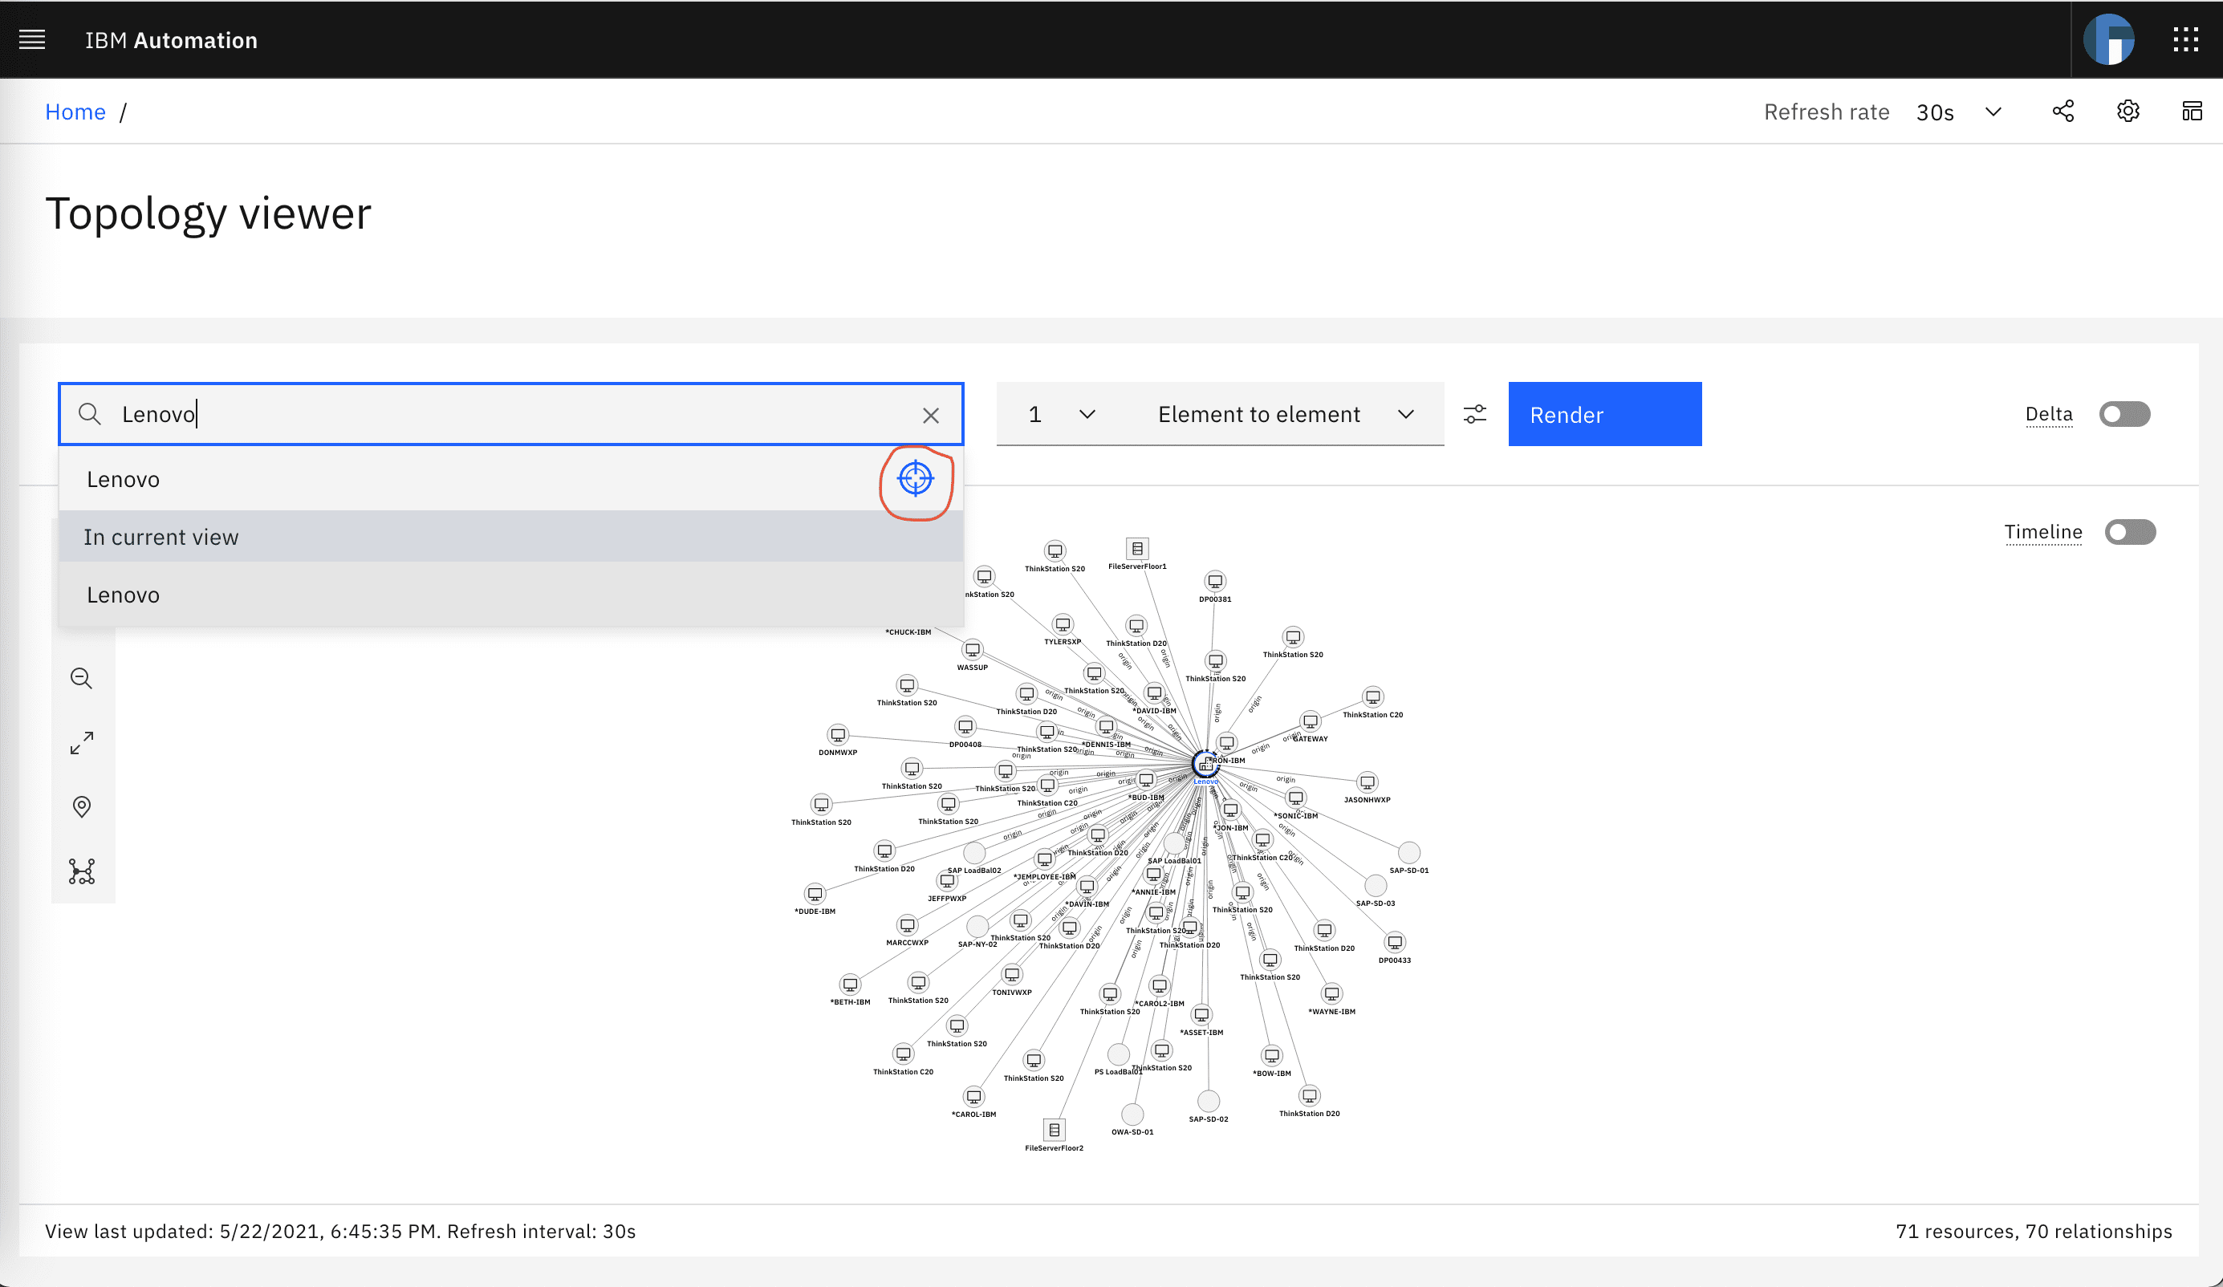
Task: Enable the Delta toggle
Action: coord(2124,414)
